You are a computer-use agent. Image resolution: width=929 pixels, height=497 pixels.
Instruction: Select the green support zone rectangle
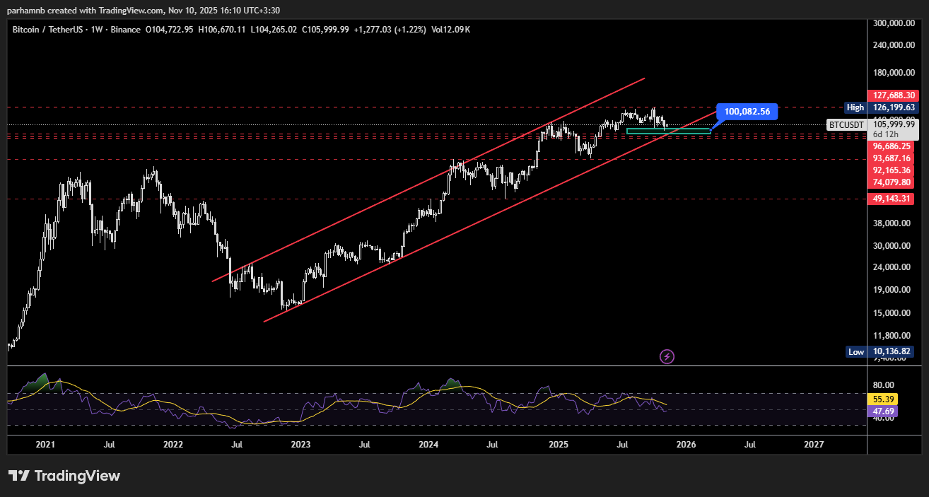click(x=667, y=131)
